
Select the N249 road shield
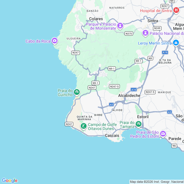[157, 28]
